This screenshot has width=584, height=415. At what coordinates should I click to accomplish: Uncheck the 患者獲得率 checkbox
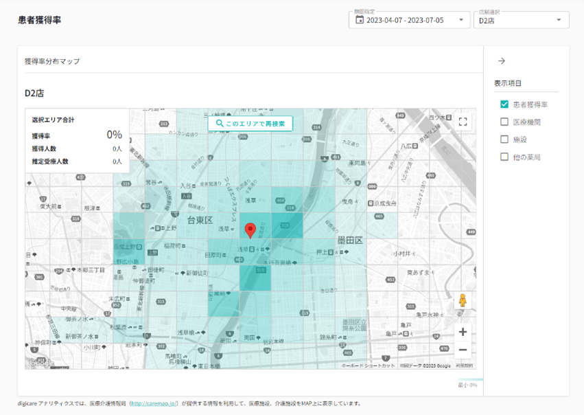pos(504,104)
